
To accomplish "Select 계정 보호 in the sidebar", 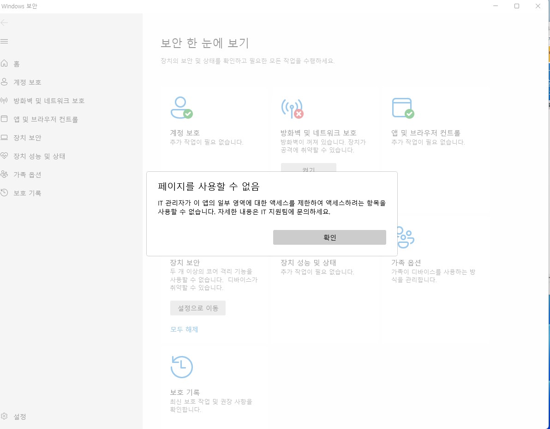I will [x=27, y=82].
